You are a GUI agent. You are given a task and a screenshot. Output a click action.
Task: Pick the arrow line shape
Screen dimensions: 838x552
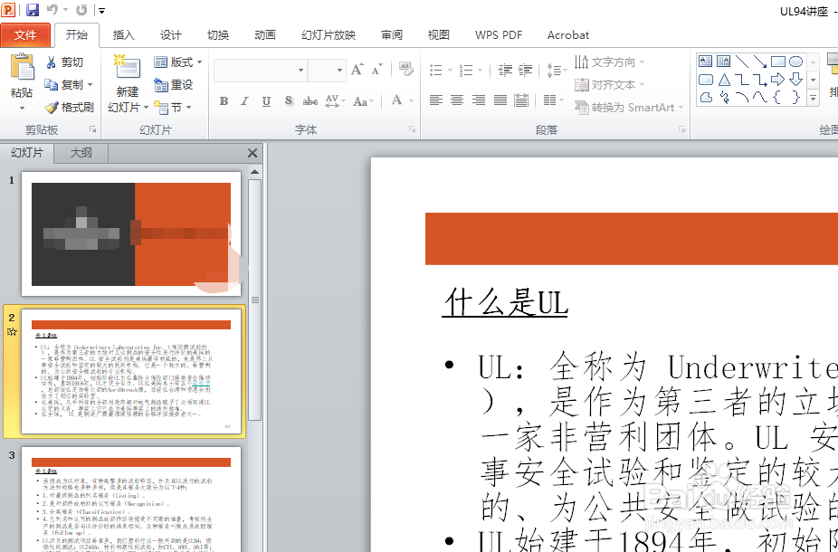click(760, 61)
